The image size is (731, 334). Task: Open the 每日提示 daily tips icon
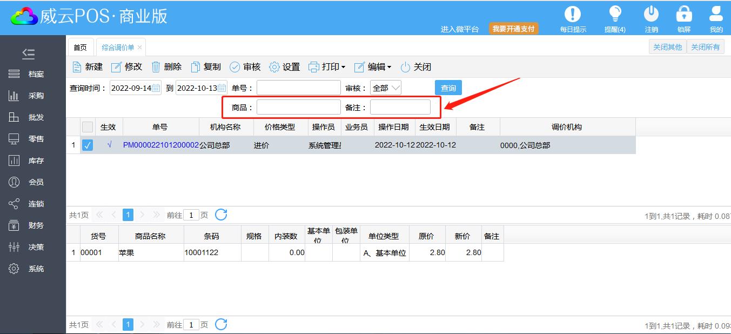[x=573, y=15]
